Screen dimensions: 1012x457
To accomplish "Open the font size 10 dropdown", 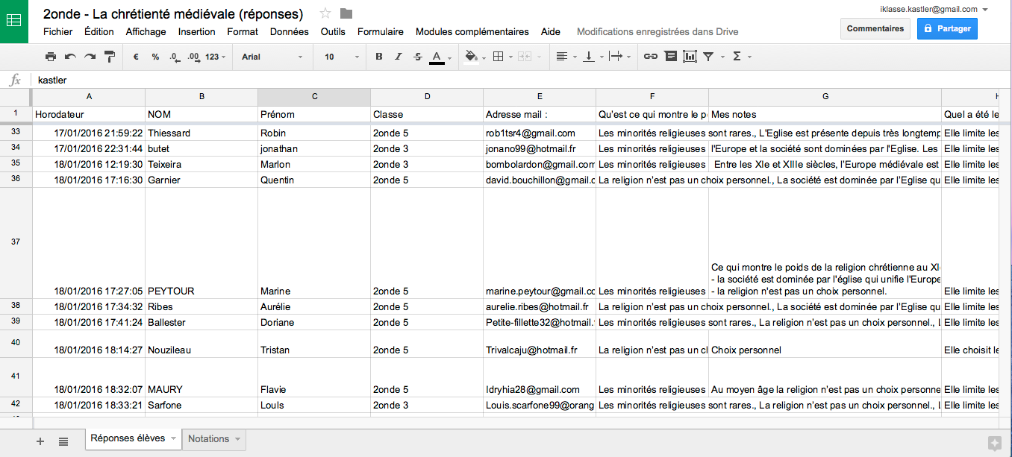I will (x=340, y=57).
